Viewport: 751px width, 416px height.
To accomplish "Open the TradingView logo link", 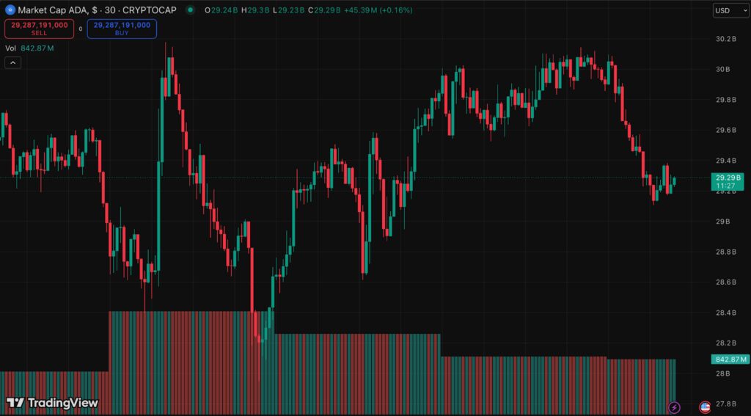I will point(52,403).
